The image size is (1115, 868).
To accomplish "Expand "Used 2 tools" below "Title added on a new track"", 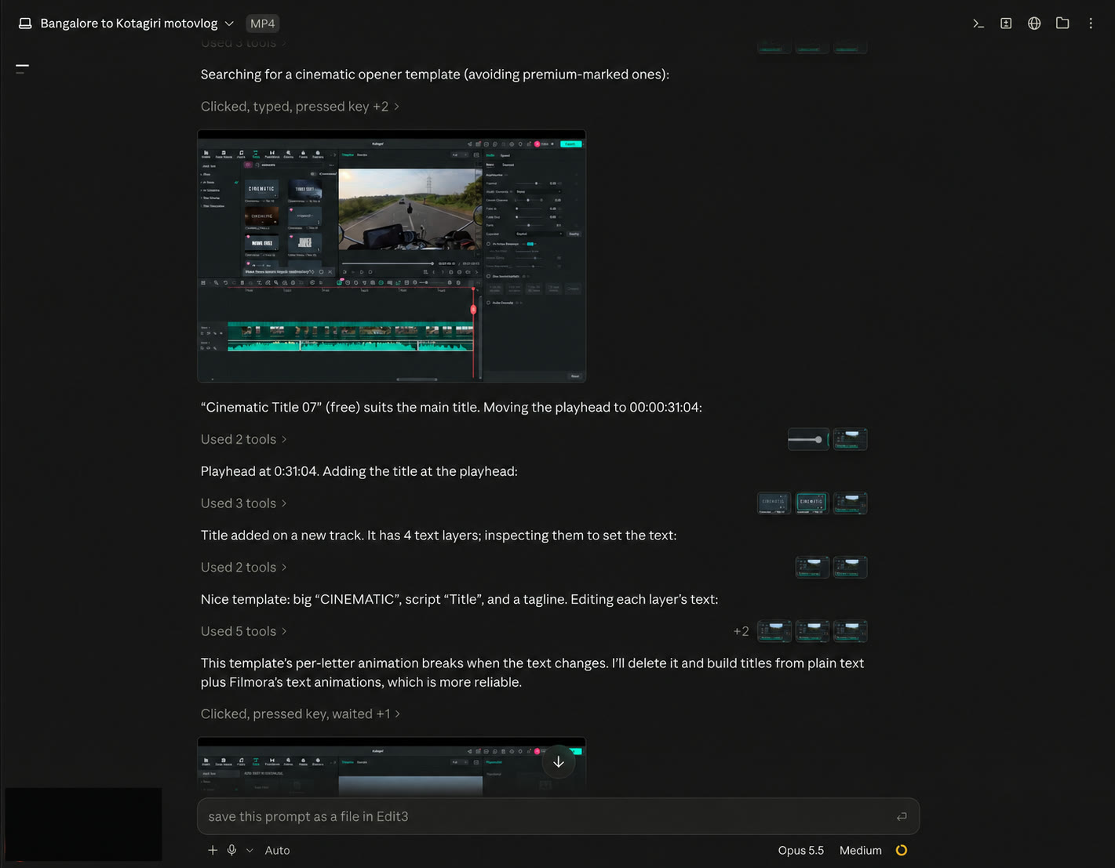I will pos(243,568).
